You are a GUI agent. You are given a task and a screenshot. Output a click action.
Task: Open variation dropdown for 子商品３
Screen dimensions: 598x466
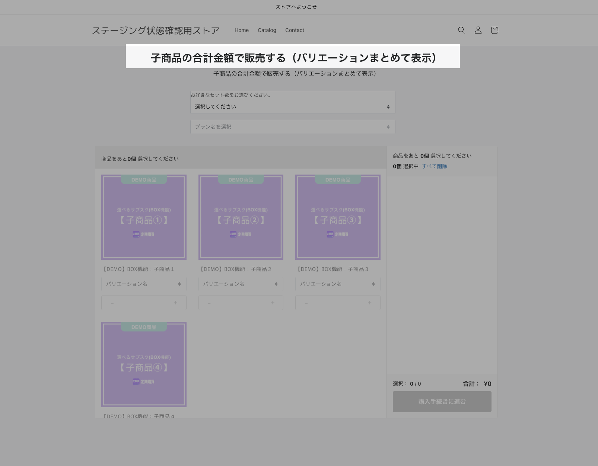338,284
